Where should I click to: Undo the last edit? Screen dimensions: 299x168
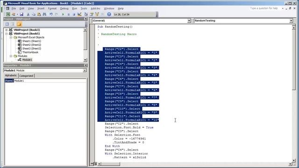click(51, 14)
